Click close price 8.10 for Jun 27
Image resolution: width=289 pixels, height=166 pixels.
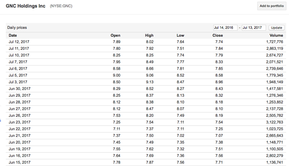(219, 109)
